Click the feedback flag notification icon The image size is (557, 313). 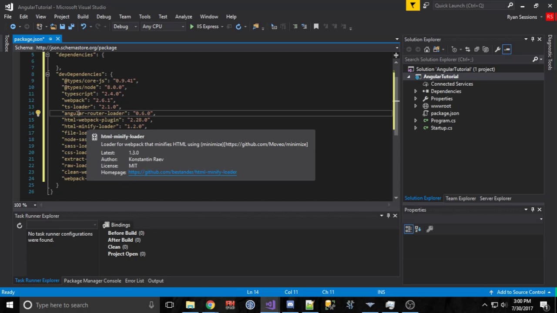413,5
